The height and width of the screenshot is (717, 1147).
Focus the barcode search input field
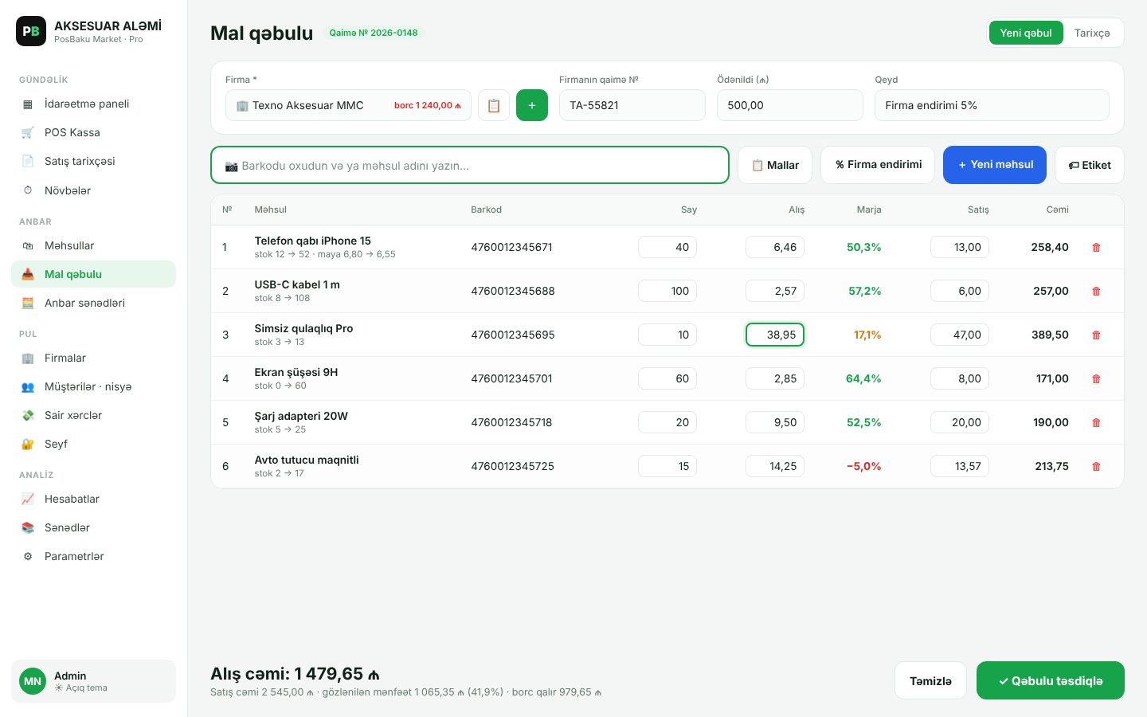pos(470,165)
